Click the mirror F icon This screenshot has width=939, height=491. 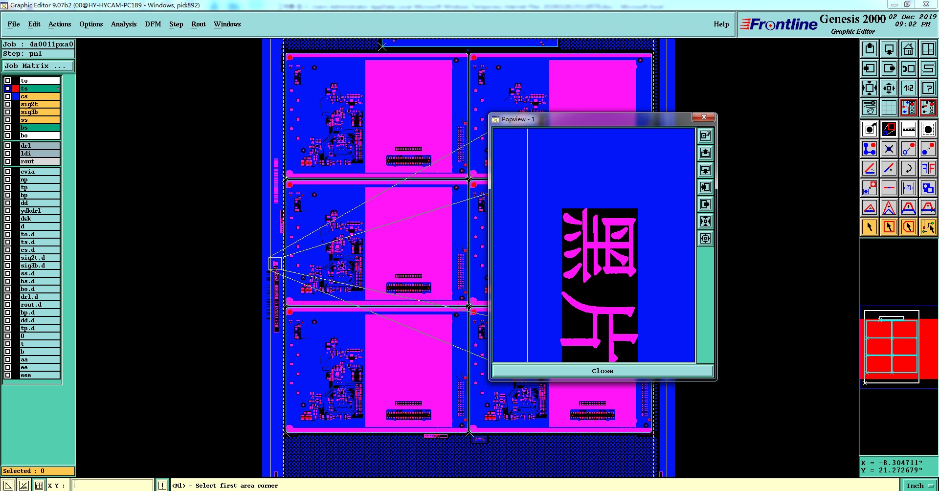[x=928, y=168]
